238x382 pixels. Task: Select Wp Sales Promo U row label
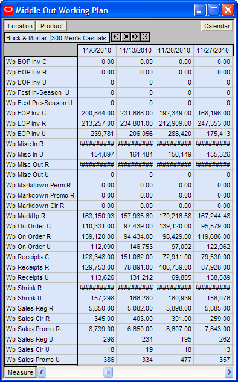41,360
